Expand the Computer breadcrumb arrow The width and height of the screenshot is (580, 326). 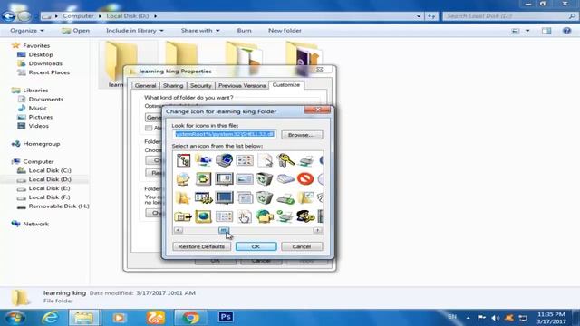100,16
